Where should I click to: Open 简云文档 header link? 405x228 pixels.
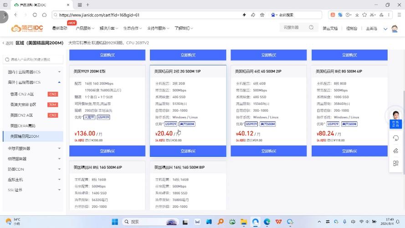[x=330, y=28]
